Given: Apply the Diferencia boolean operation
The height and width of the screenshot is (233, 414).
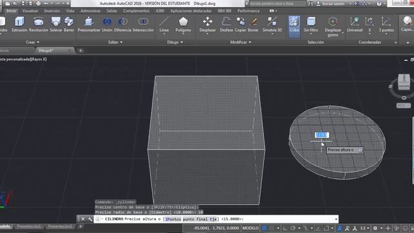Looking at the screenshot, I should 122,25.
